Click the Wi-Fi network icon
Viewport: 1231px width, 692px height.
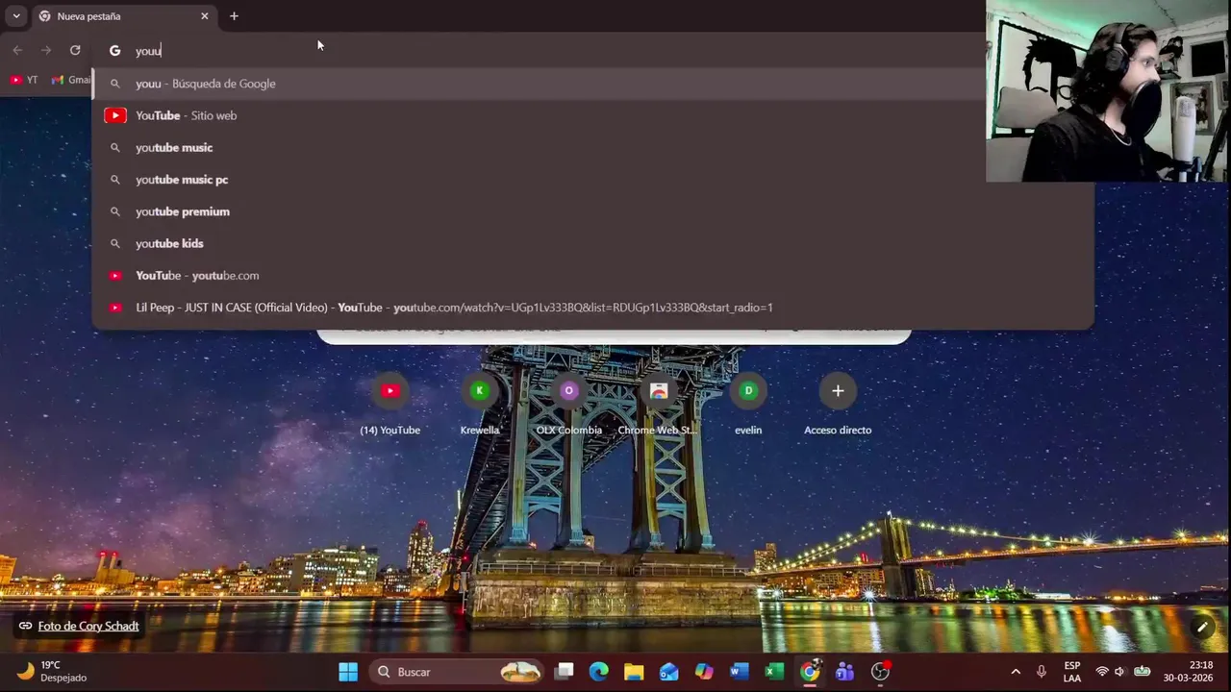point(1102,672)
